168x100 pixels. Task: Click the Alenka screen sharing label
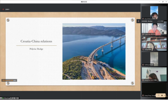(11, 98)
